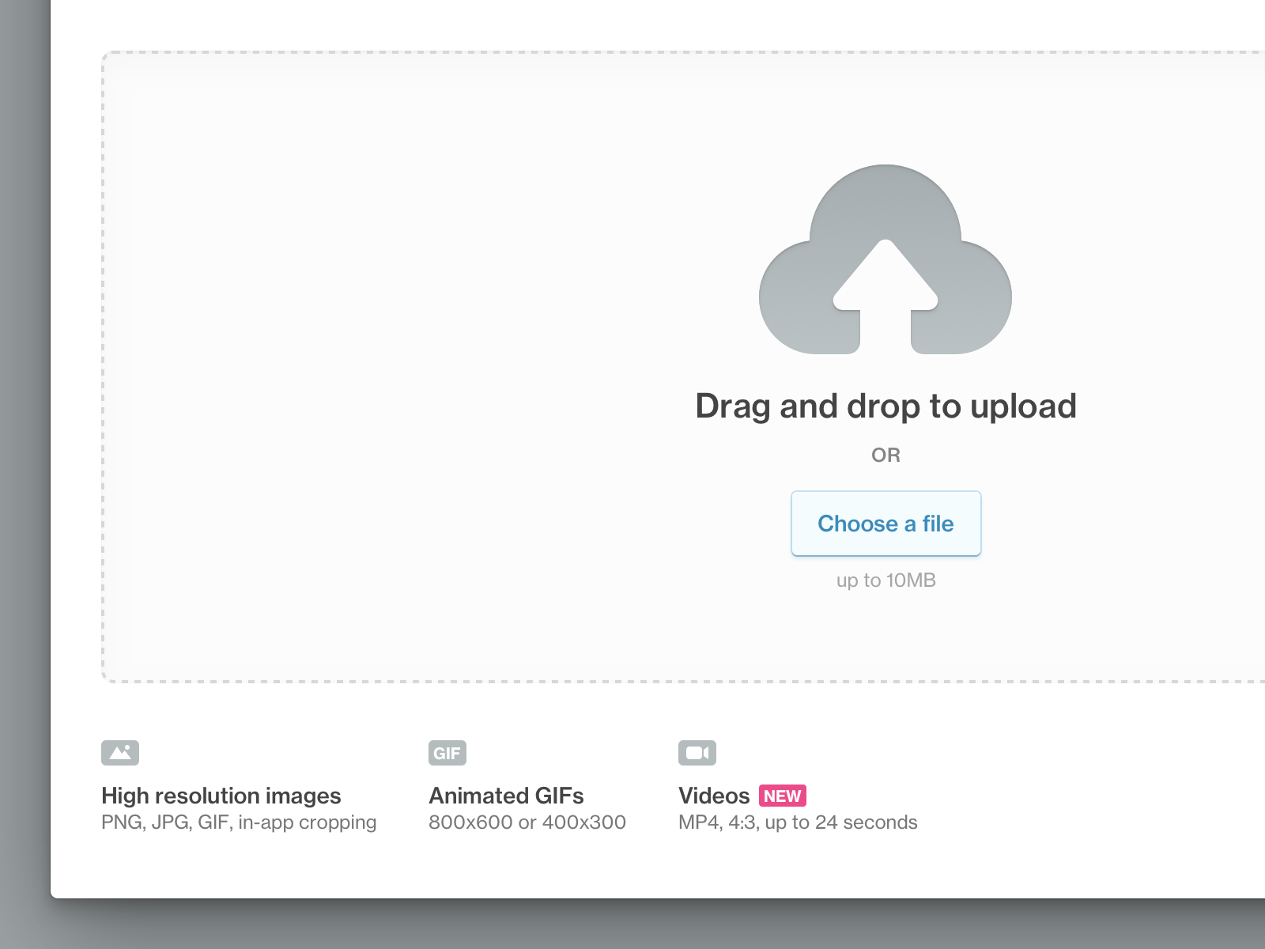
Task: Click the Drag and drop to upload heading
Action: [x=885, y=405]
